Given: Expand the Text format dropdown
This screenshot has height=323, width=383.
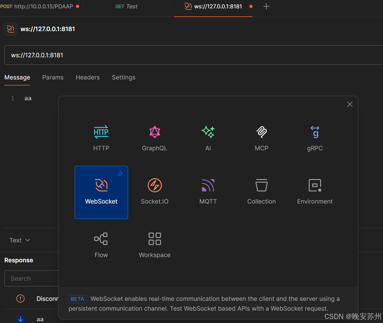Looking at the screenshot, I should (20, 240).
